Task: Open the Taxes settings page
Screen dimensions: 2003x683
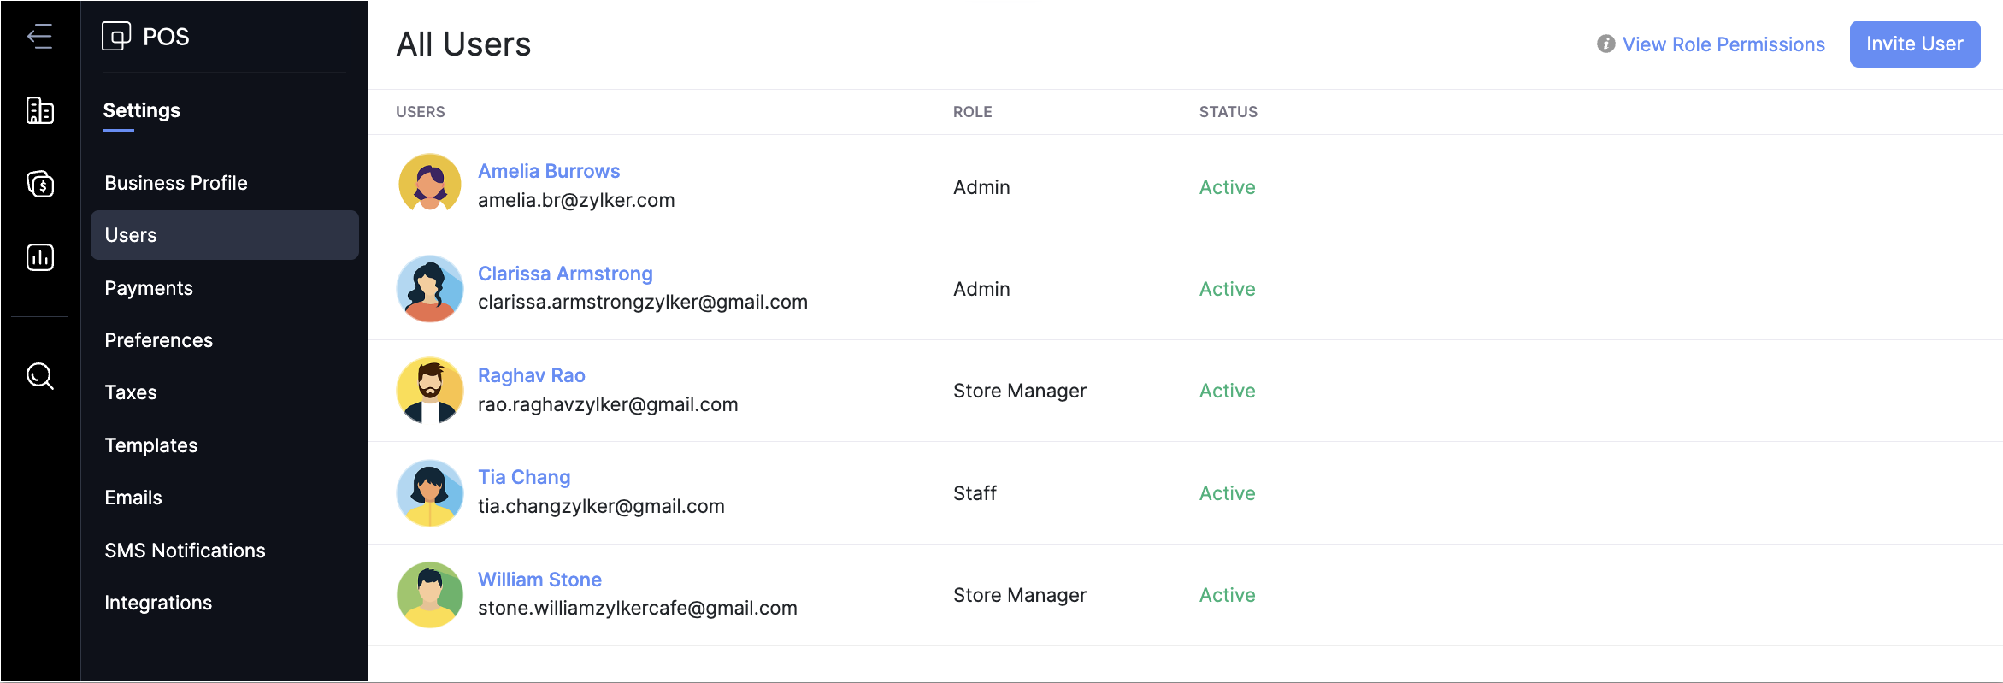Action: click(x=131, y=392)
